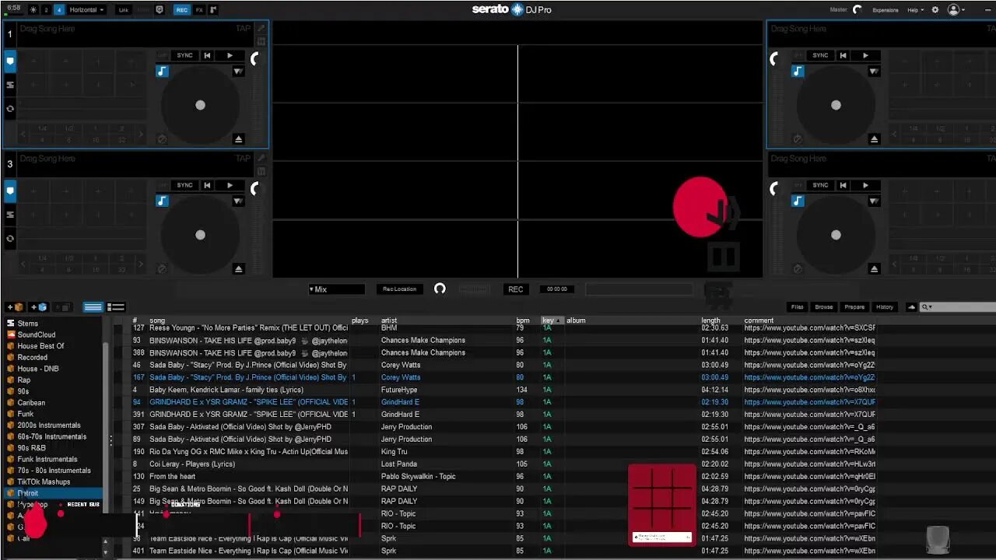
Task: Click the sun-shaped display icon in top bar
Action: [33, 9]
